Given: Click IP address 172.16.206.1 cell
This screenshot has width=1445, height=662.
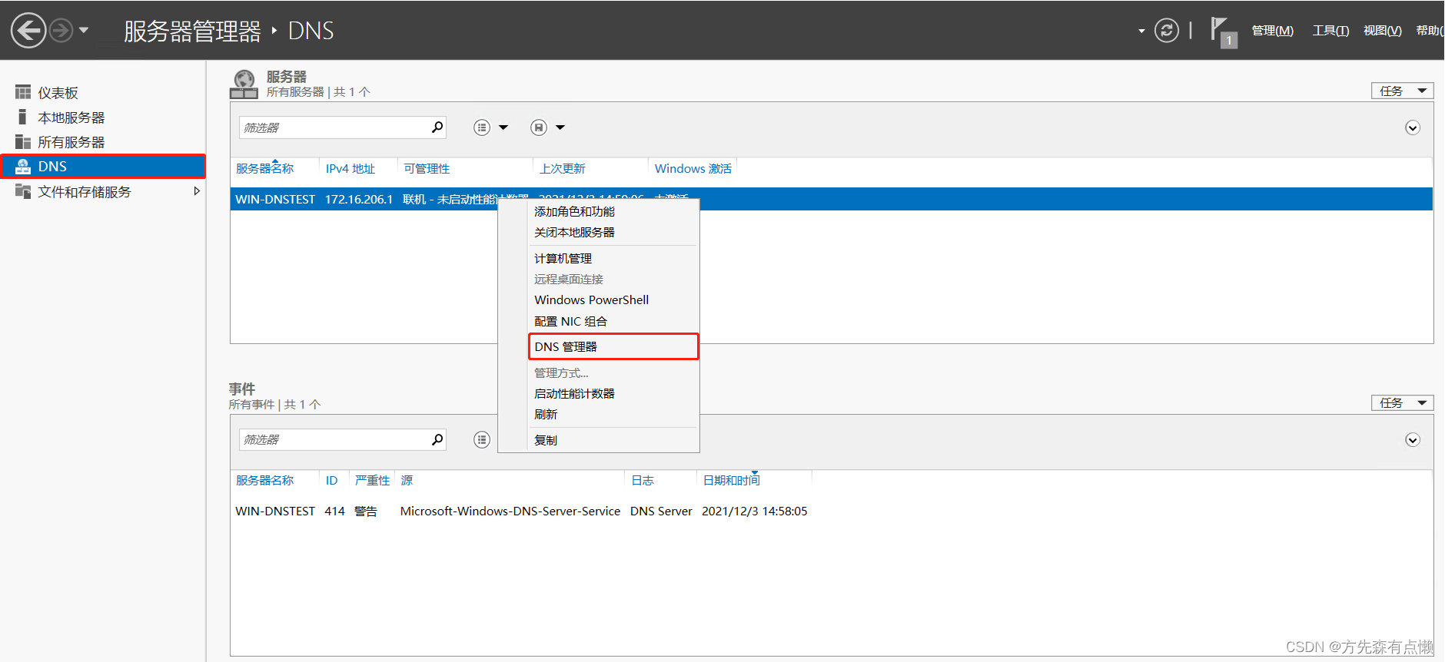Looking at the screenshot, I should pyautogui.click(x=359, y=199).
